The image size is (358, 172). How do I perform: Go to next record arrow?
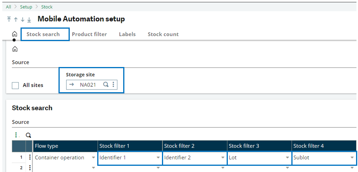22,19
